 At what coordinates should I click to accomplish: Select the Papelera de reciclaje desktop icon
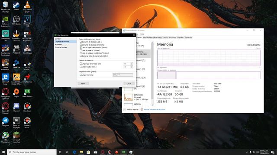pyautogui.click(x=5, y=7)
